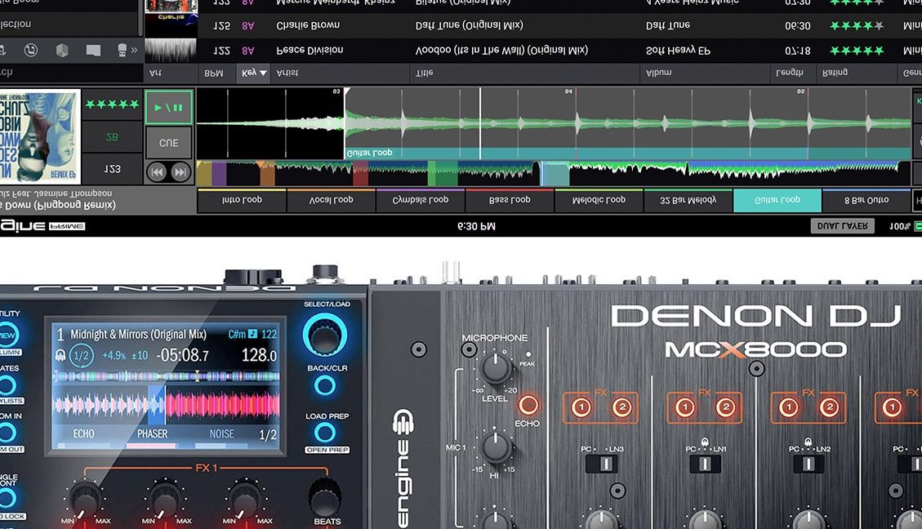
Task: Select the 32 Bar Melody tab
Action: coord(688,200)
